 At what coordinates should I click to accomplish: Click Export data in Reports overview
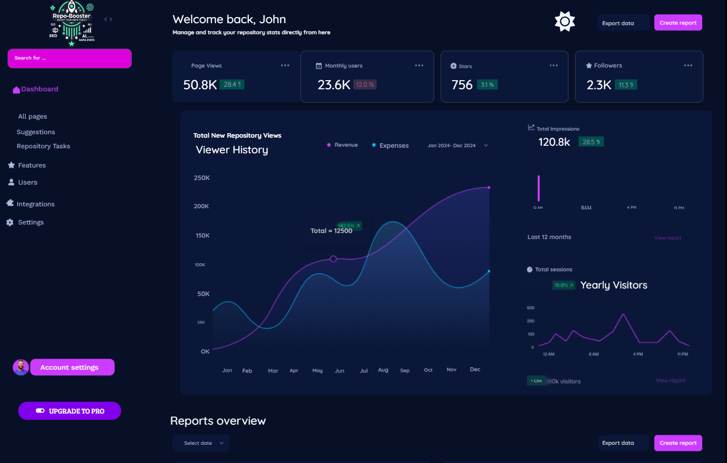coord(624,443)
